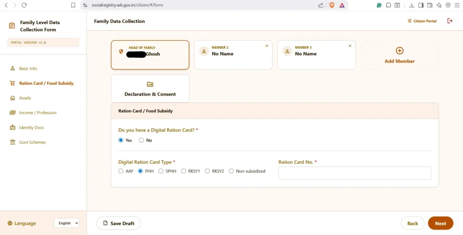
Task: Select the Head of Family Ghosh card
Action: pyautogui.click(x=150, y=55)
